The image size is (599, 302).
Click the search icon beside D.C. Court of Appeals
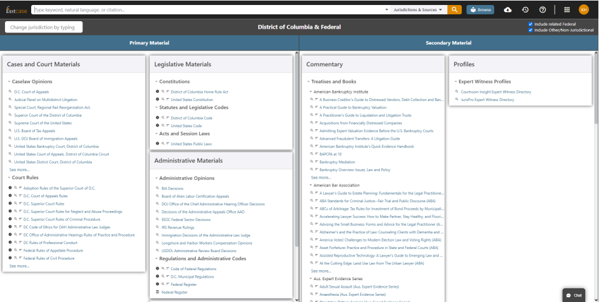point(11,92)
